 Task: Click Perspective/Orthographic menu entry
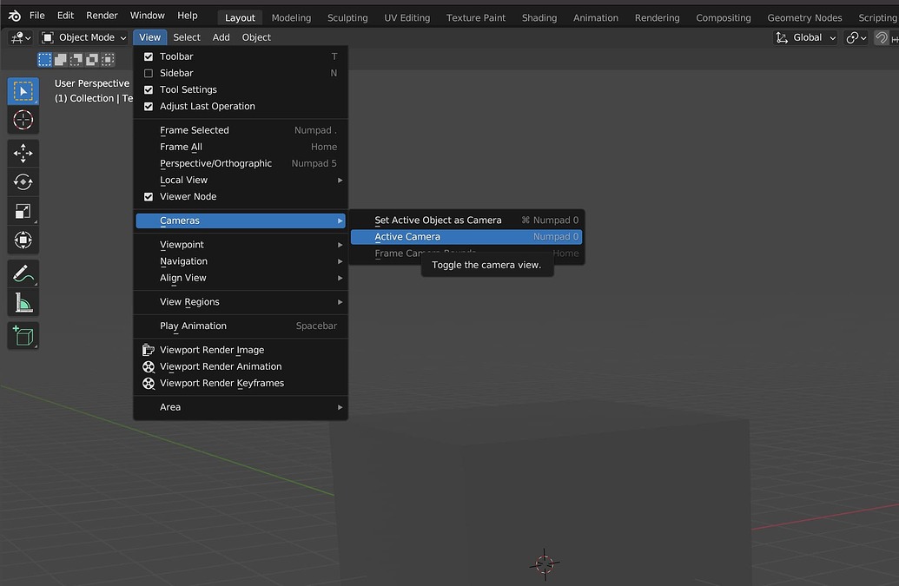tap(241, 163)
